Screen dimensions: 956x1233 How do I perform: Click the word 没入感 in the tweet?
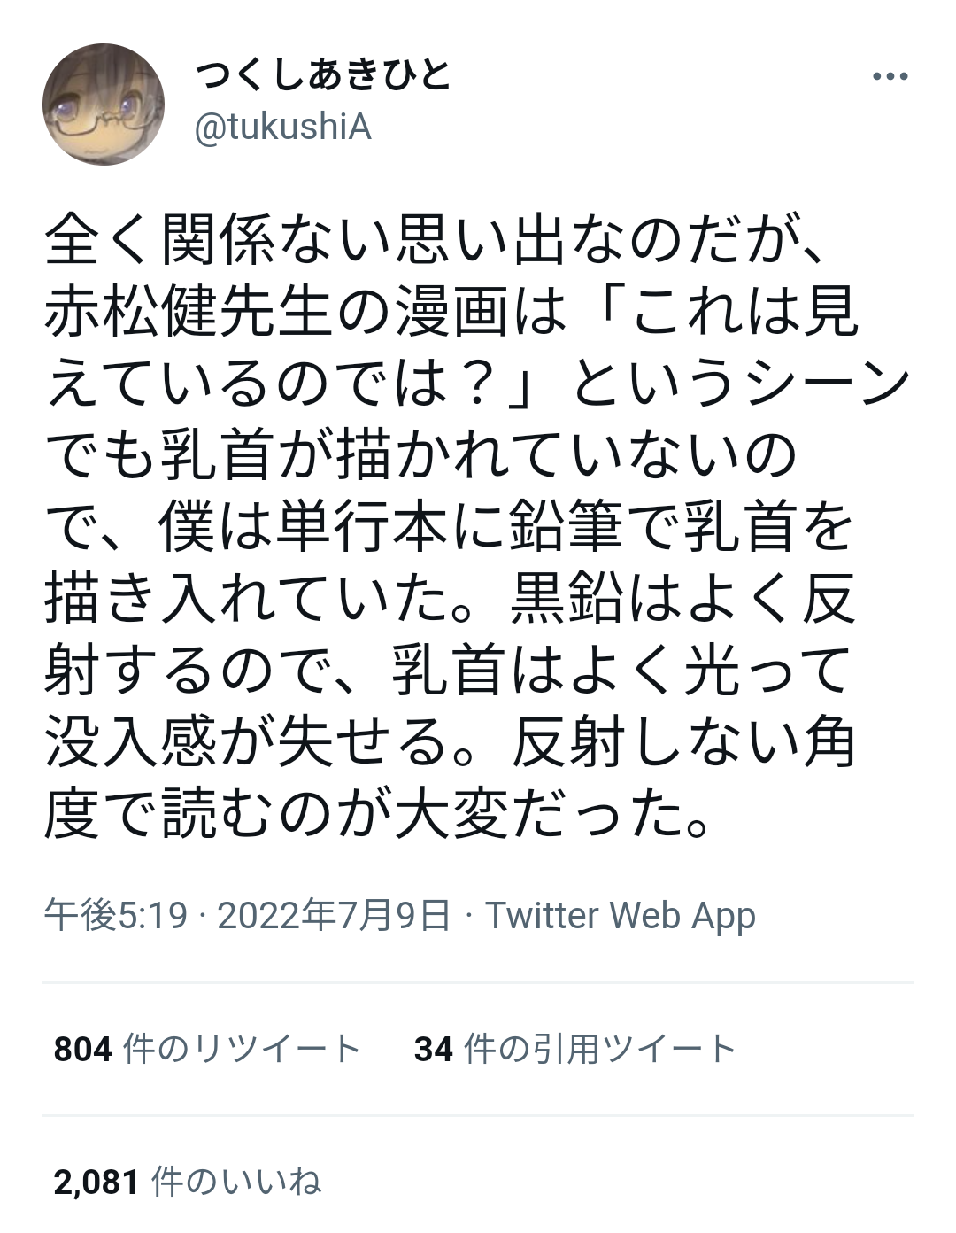tap(131, 742)
